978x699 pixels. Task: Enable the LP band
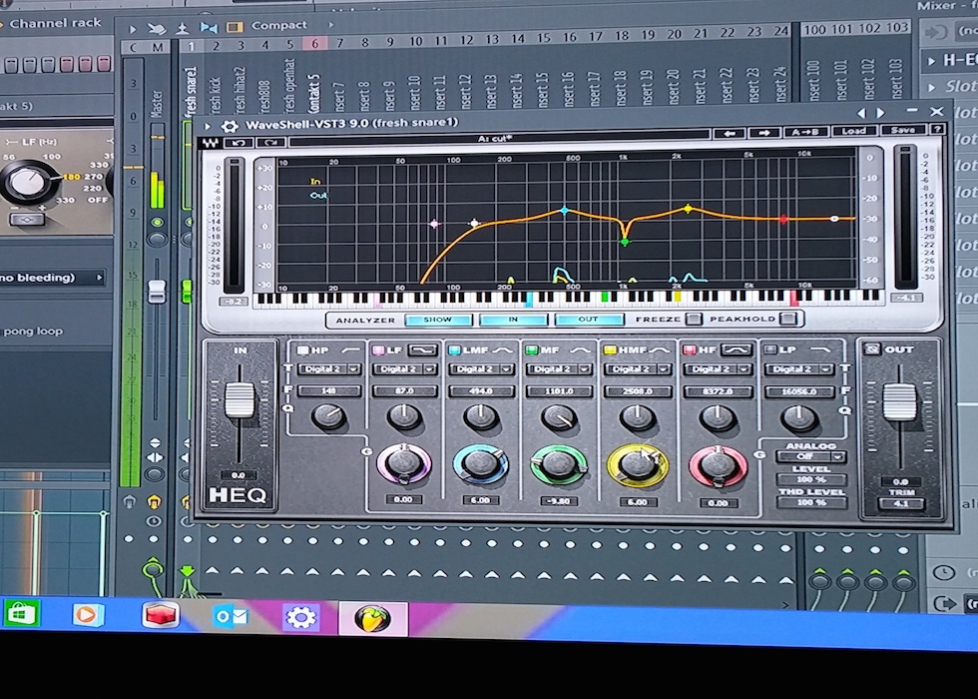coord(770,350)
